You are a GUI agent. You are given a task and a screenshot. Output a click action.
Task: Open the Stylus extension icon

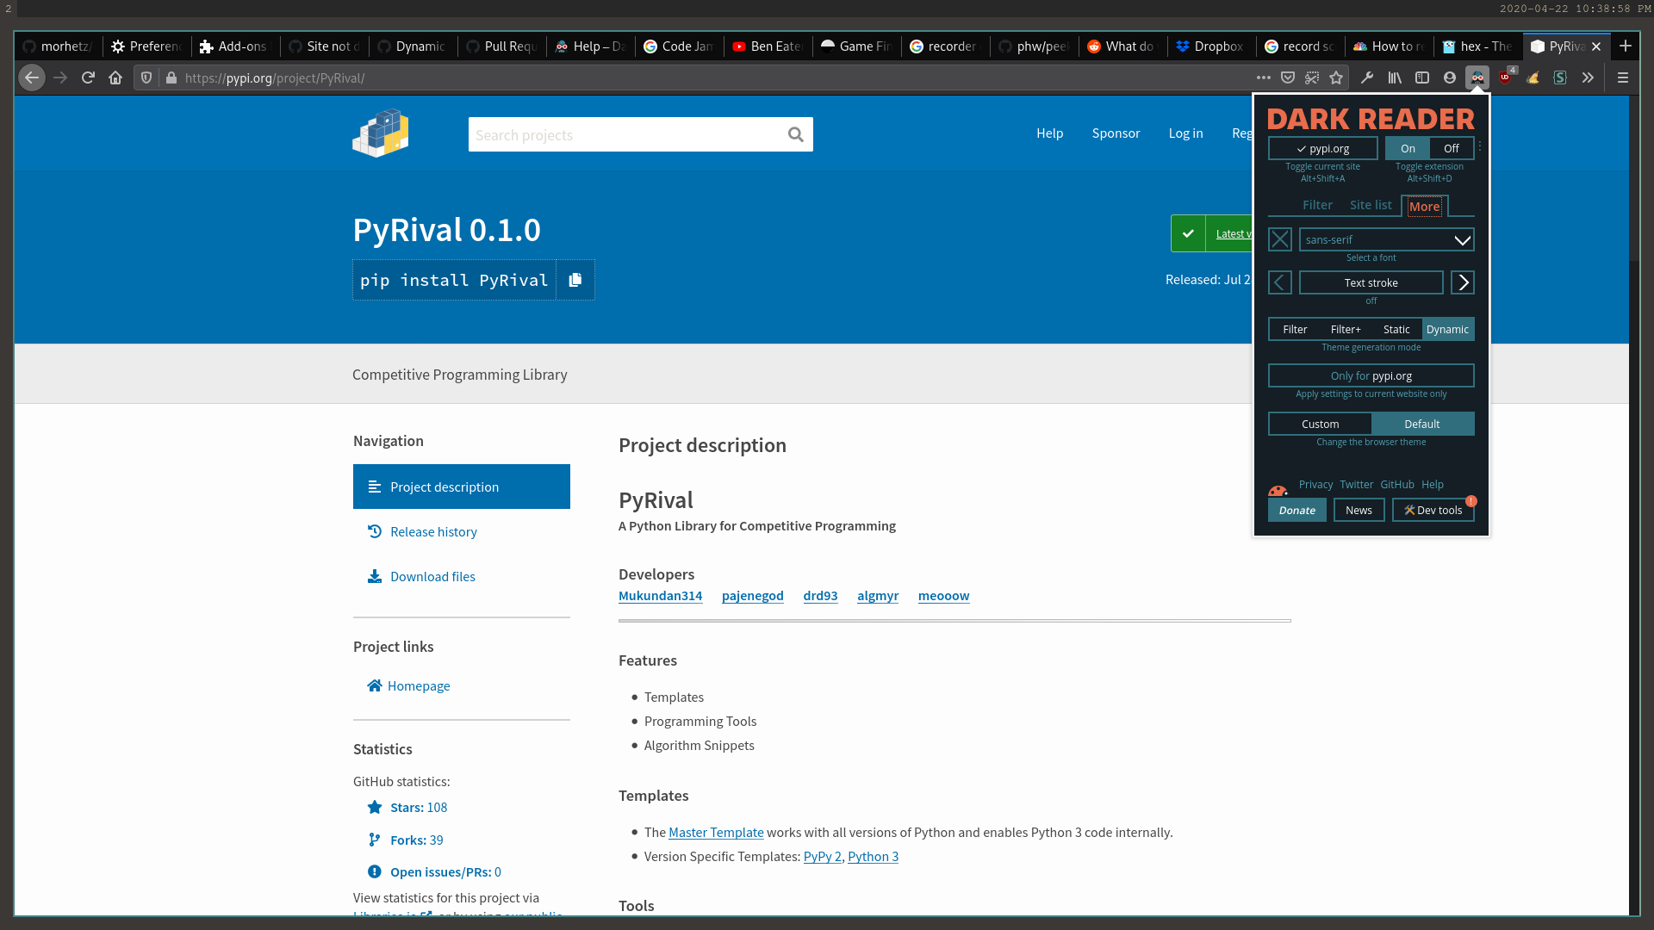tap(1560, 77)
